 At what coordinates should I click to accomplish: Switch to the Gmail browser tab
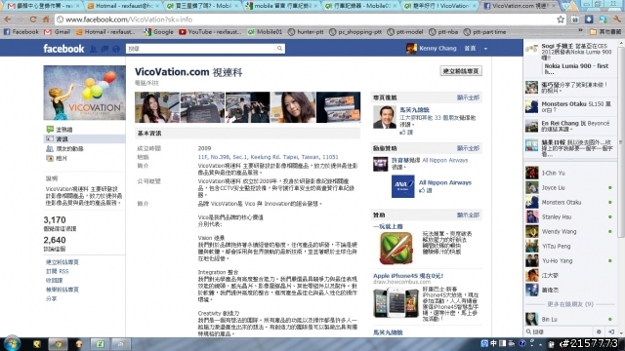pyautogui.click(x=43, y=6)
